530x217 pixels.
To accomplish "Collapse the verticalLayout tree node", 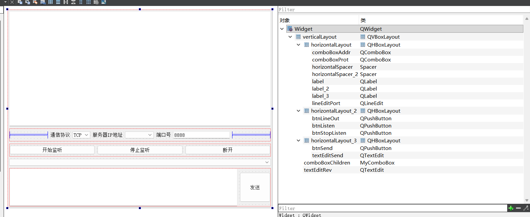I will 290,37.
